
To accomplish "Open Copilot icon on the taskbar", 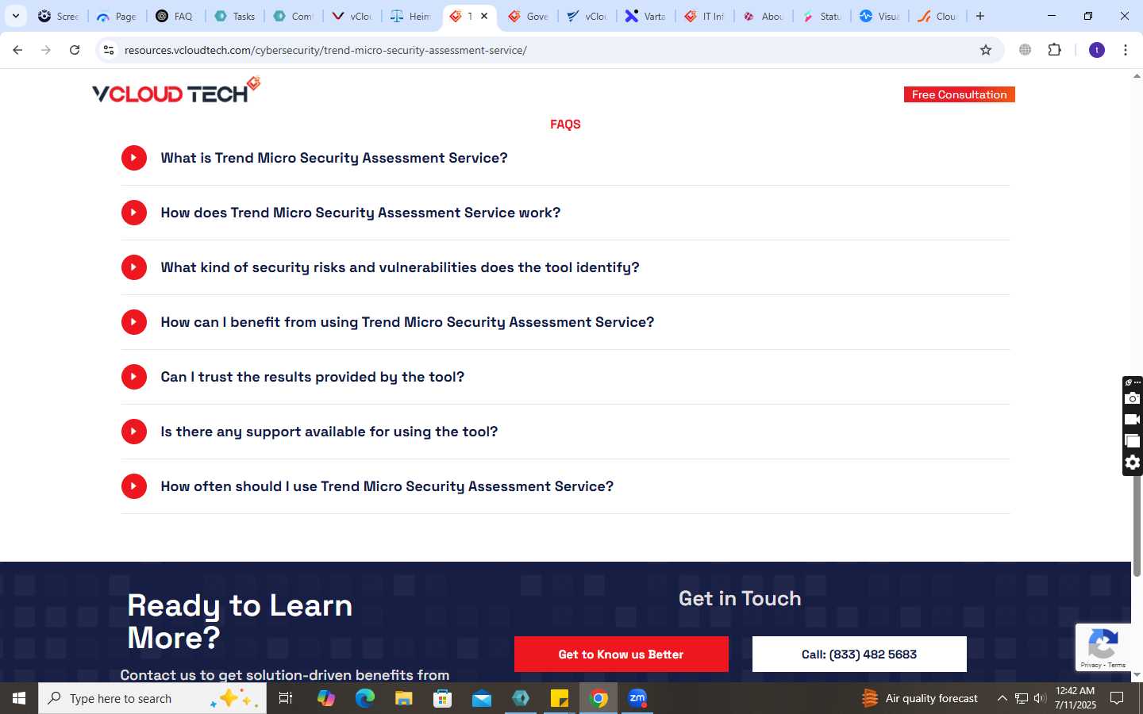I will click(325, 698).
